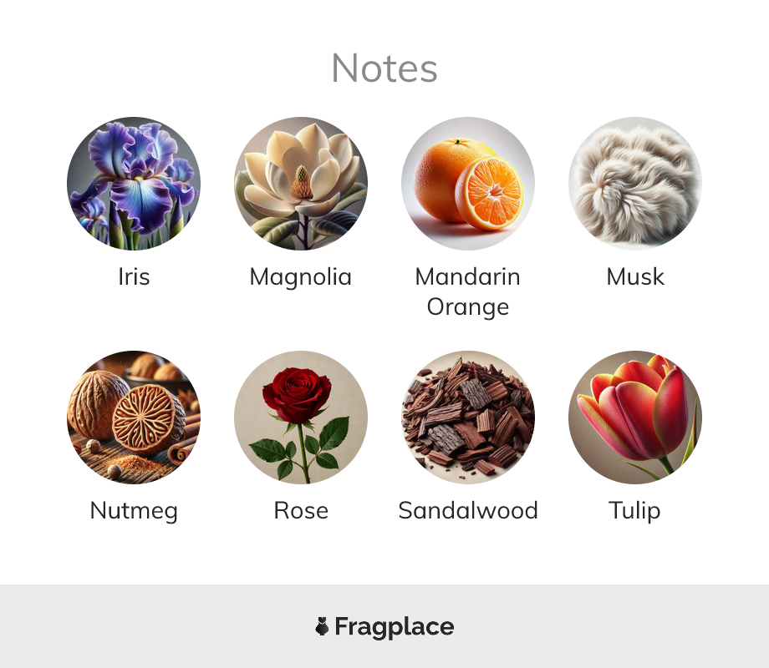Select the Rose label text
Viewport: 769px width, 668px height.
point(301,510)
